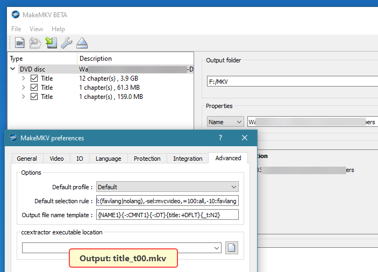Uncheck the 61.3 MB title checkbox
This screenshot has height=272, width=378.
pyautogui.click(x=34, y=88)
